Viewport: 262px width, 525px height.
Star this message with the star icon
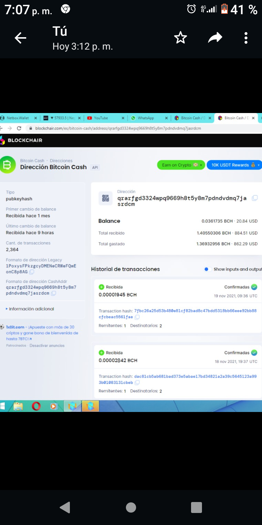(x=180, y=38)
